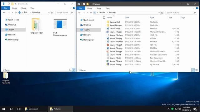Open recent locations dropdown in Pictures window

[87, 13]
